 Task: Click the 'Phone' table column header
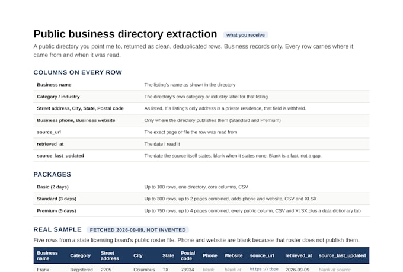click(210, 256)
